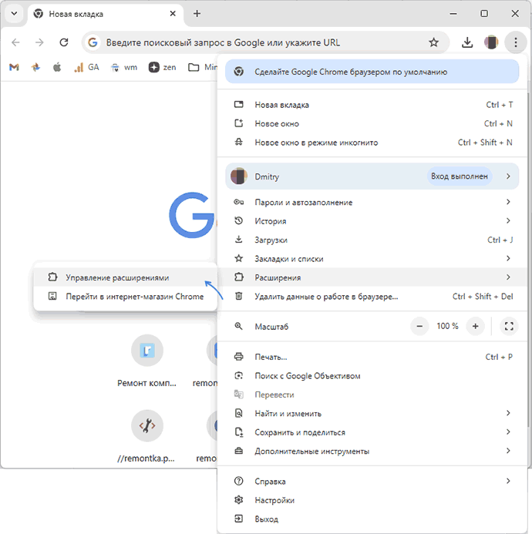
Task: Open the Ремонт комп... shortcut tile
Action: click(147, 361)
